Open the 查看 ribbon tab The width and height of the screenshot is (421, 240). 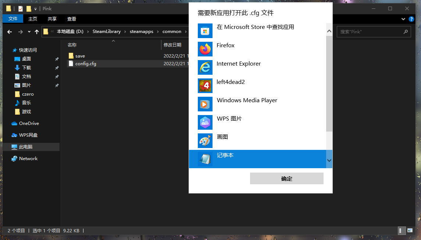pos(71,19)
